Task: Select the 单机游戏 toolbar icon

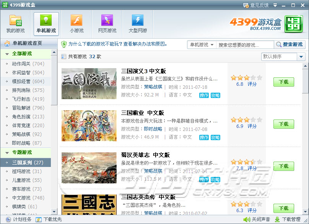Action: (46, 20)
